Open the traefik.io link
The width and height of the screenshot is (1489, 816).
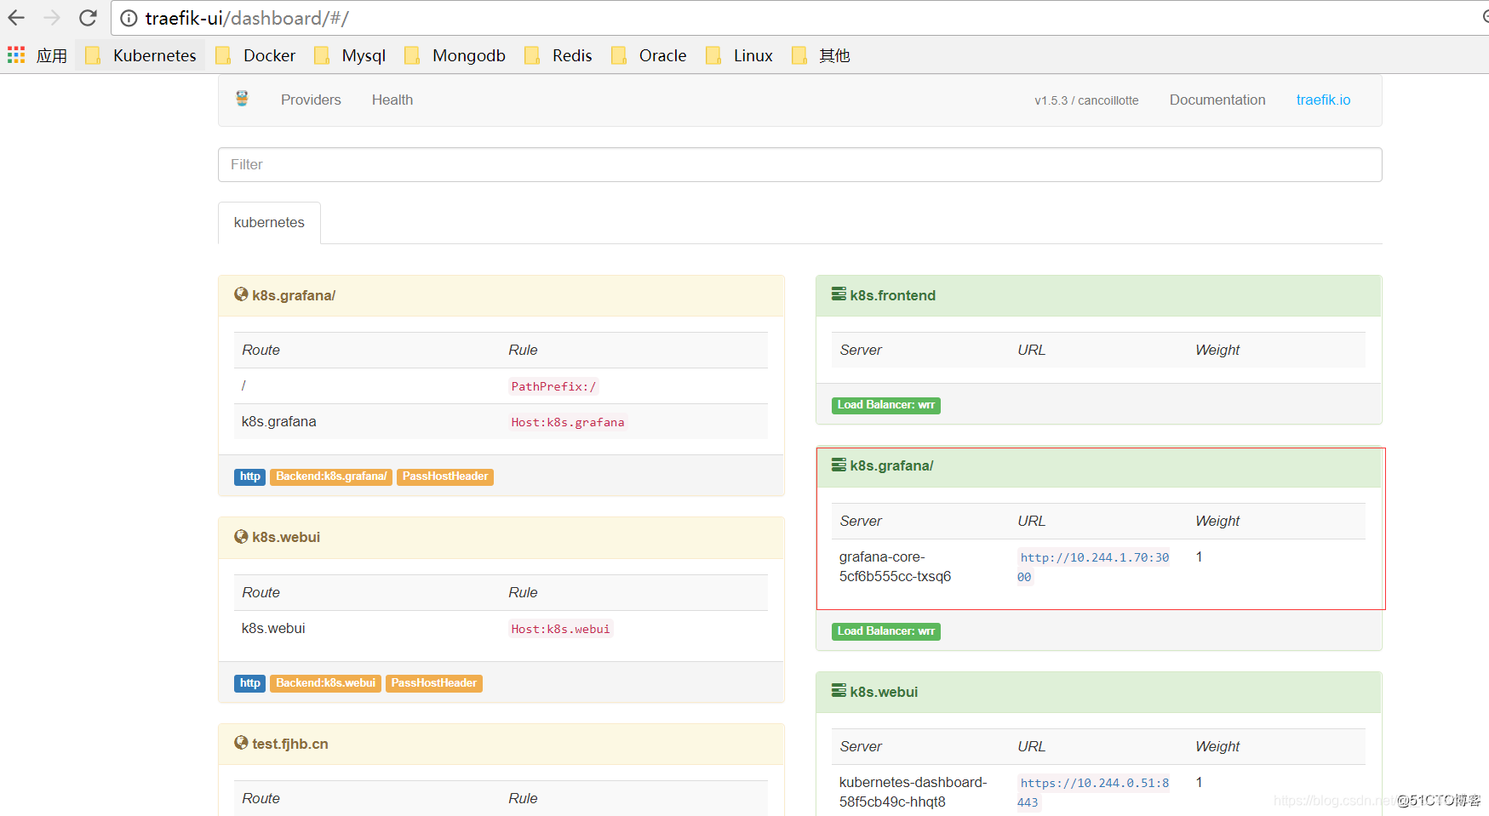click(1323, 100)
